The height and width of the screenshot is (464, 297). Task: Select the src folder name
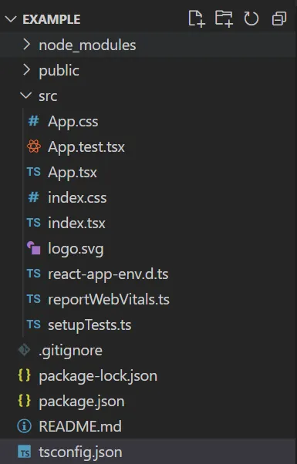[48, 96]
